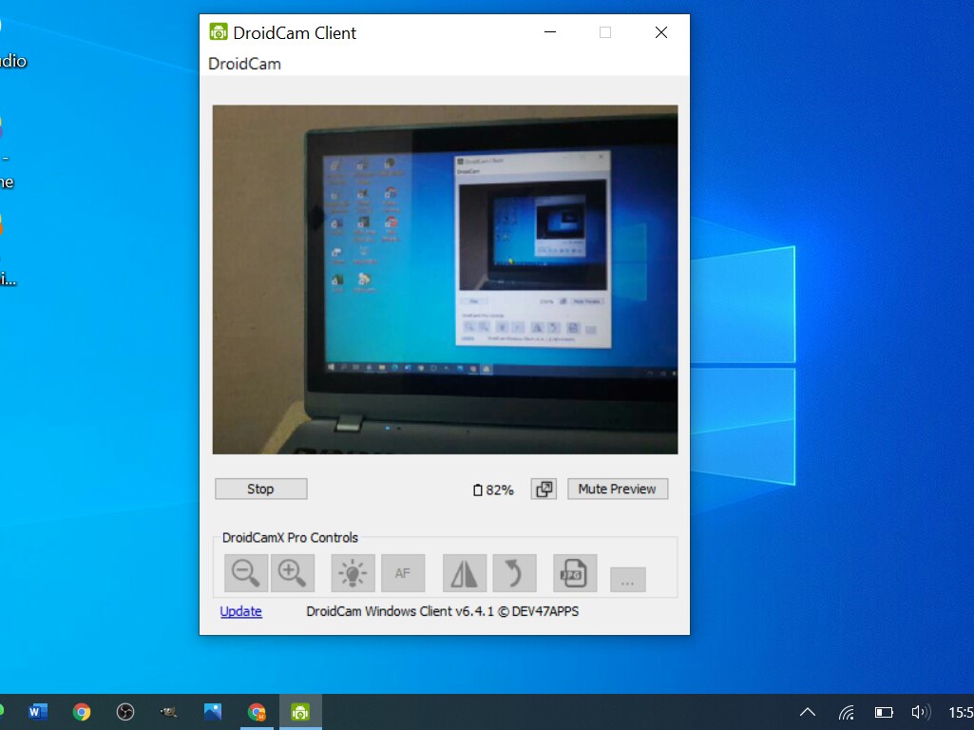This screenshot has width=974, height=730.
Task: Switch to the Chrome profile window in the taskbar
Action: tap(257, 712)
